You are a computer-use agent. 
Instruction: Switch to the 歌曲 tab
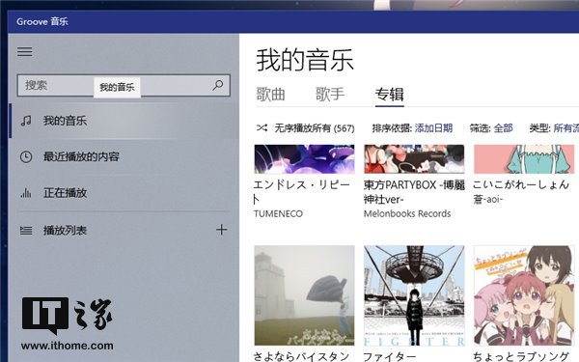click(270, 95)
